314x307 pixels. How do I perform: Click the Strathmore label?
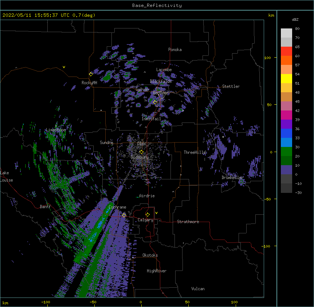(188, 222)
